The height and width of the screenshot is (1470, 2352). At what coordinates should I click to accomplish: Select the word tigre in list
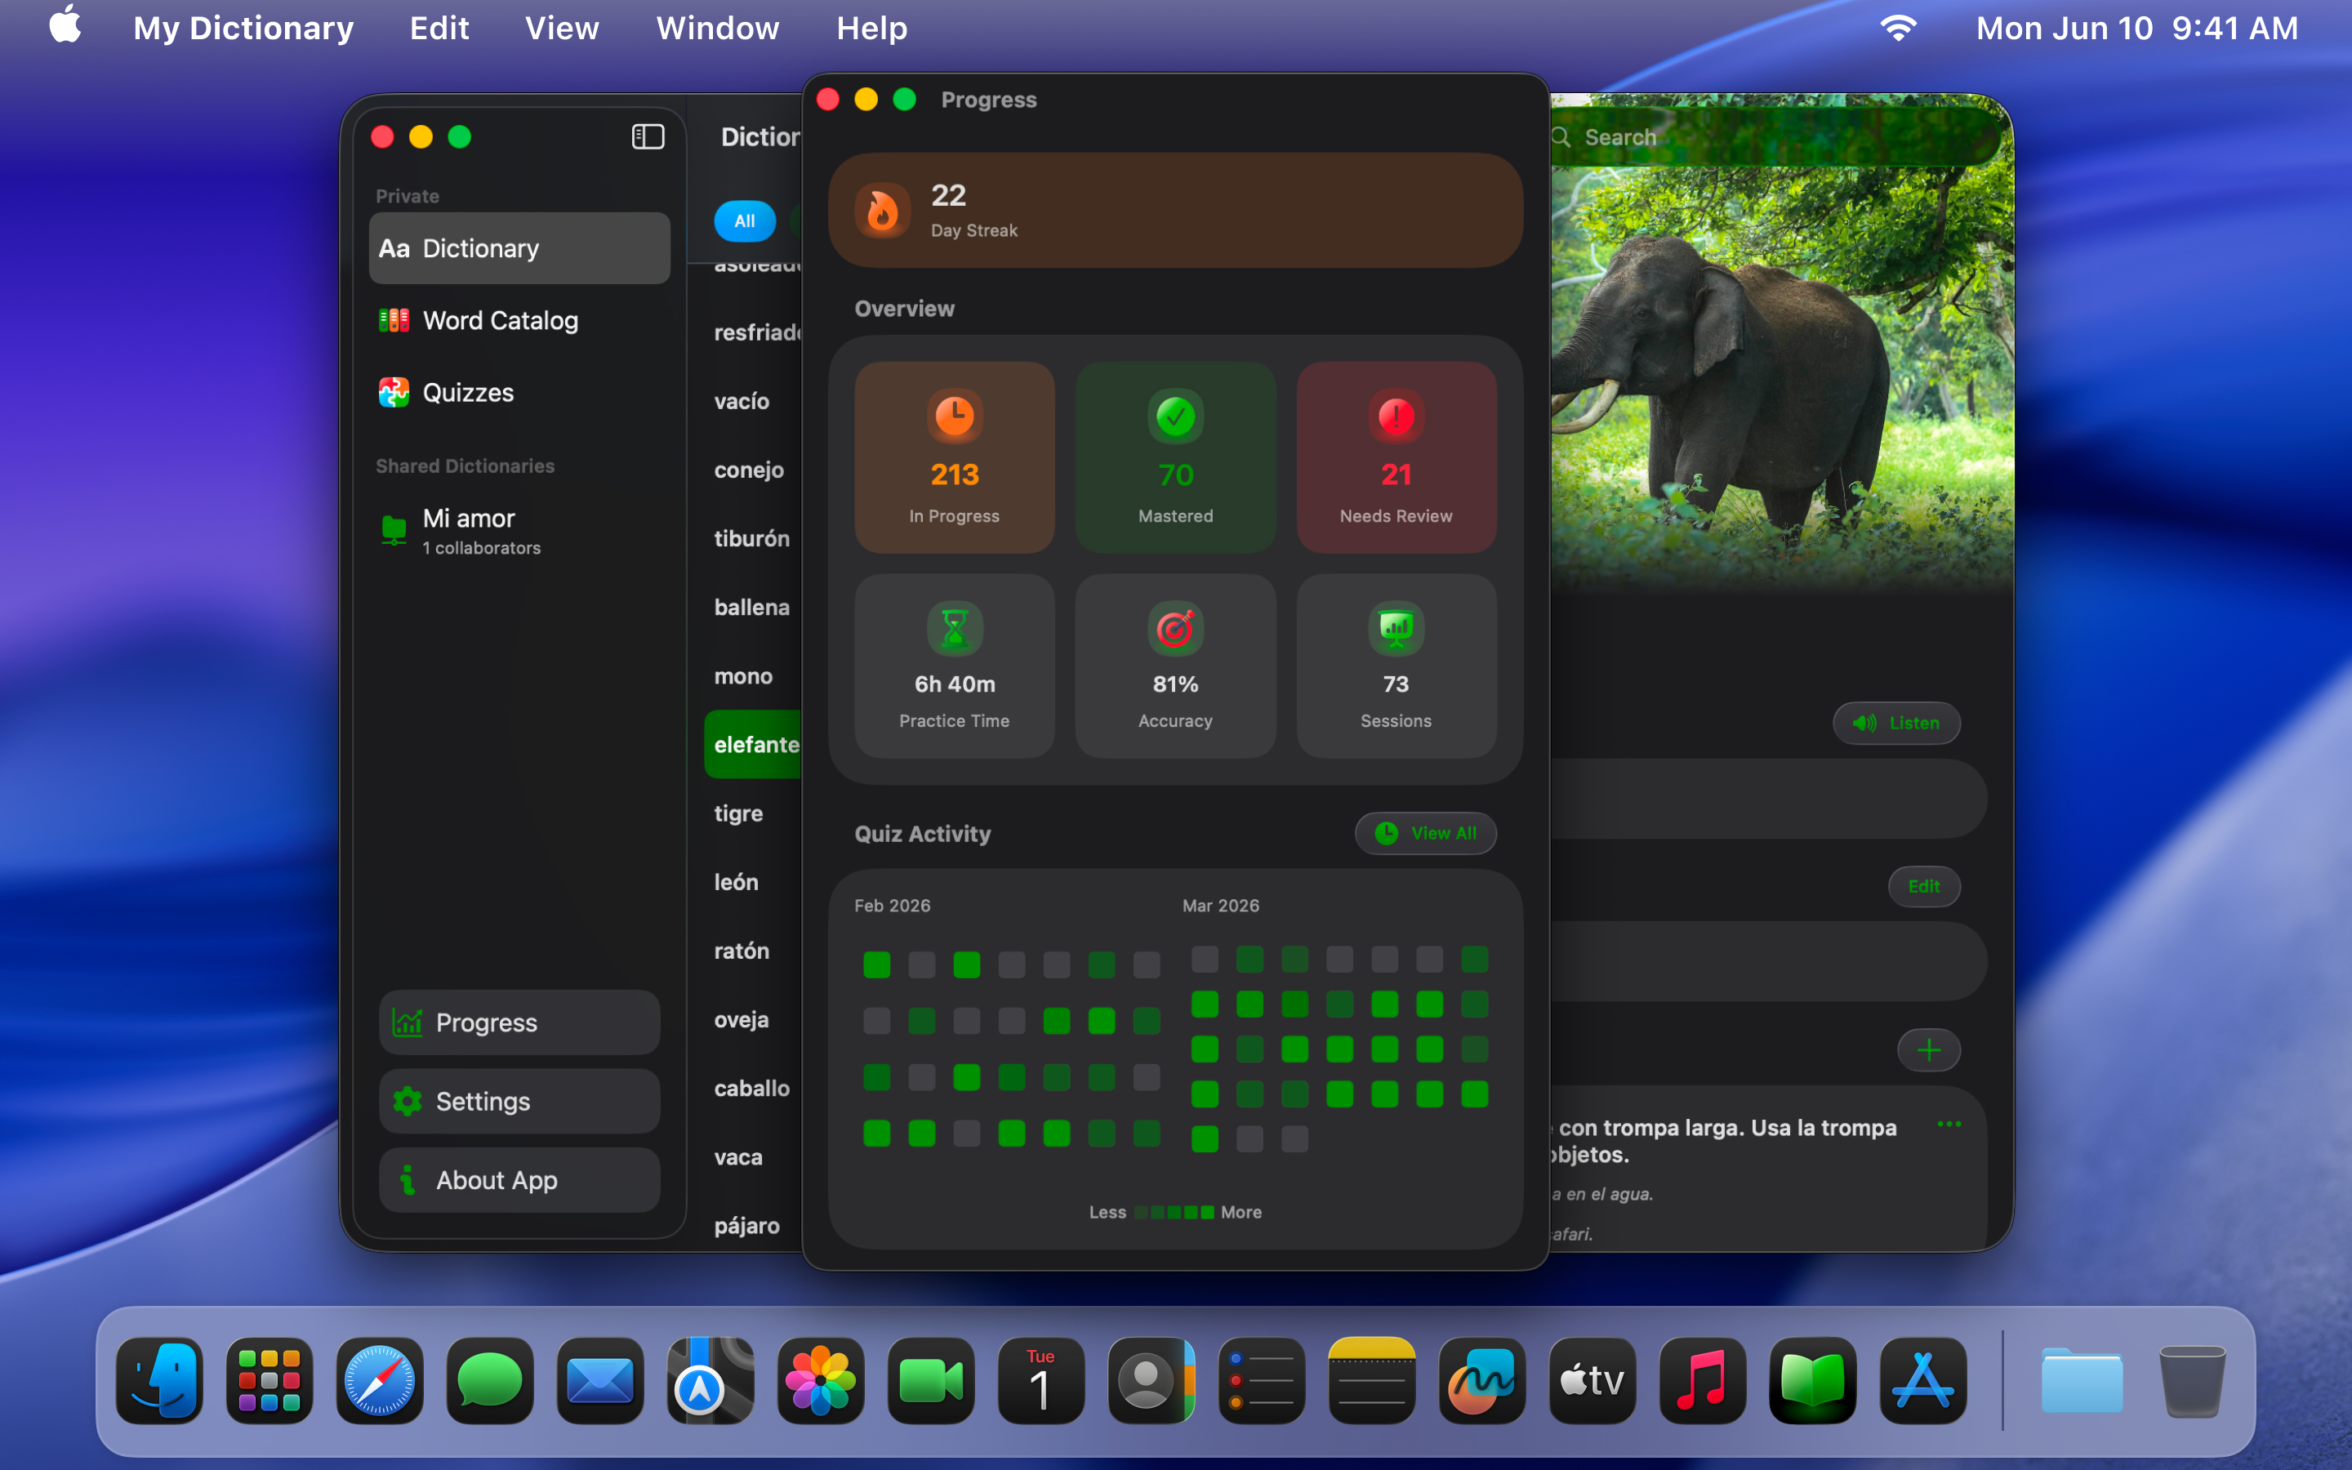coord(738,813)
